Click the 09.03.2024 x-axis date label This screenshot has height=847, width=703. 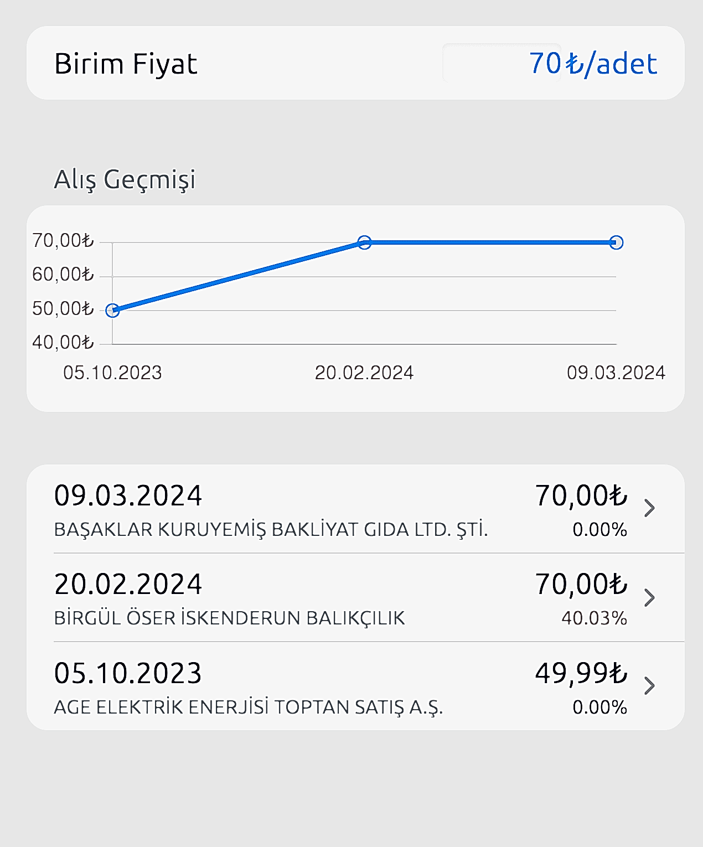(x=616, y=373)
